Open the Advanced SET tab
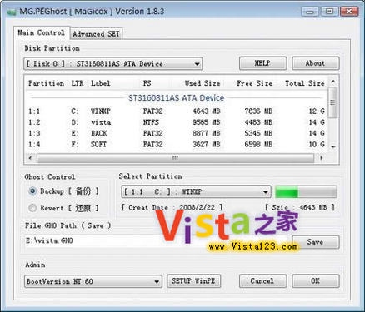365x312 pixels. tap(96, 34)
